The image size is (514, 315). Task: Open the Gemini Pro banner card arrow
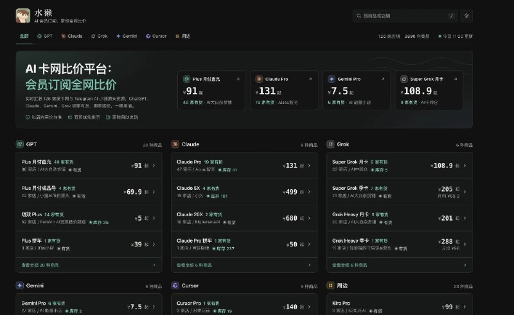click(x=382, y=79)
